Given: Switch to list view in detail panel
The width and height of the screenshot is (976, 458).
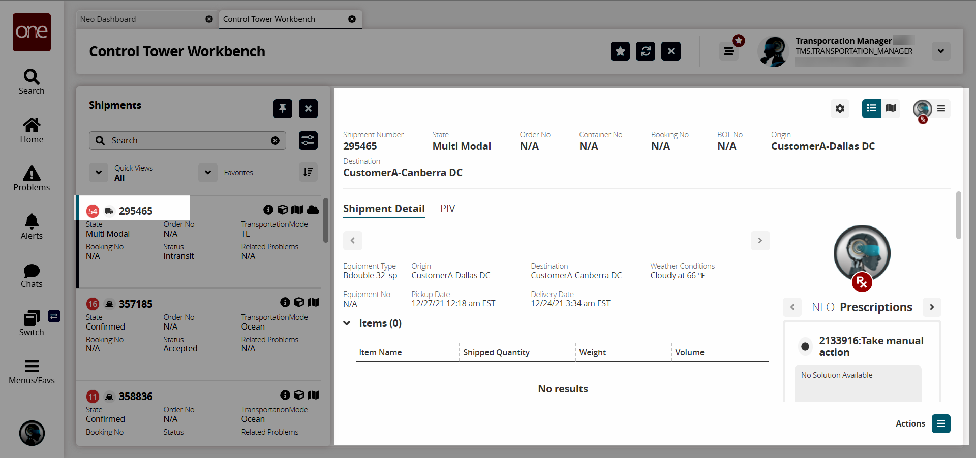Looking at the screenshot, I should pyautogui.click(x=871, y=108).
